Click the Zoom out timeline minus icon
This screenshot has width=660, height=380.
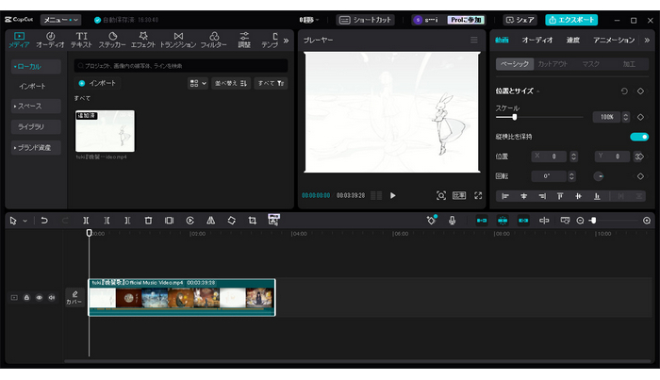tap(580, 221)
